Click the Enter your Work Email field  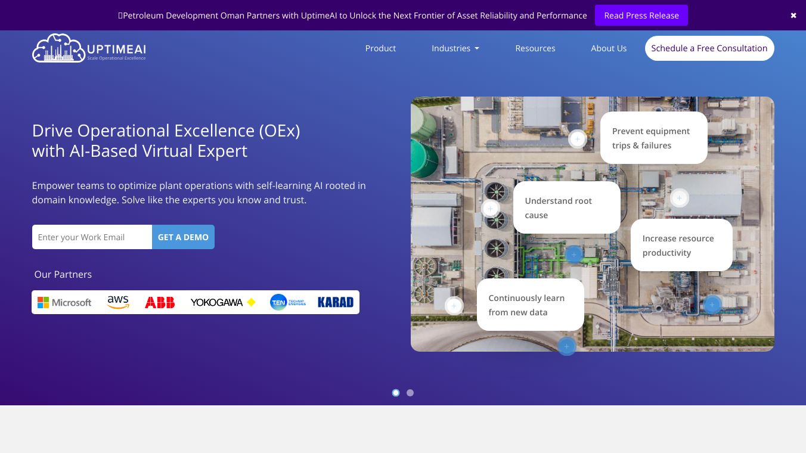click(92, 237)
